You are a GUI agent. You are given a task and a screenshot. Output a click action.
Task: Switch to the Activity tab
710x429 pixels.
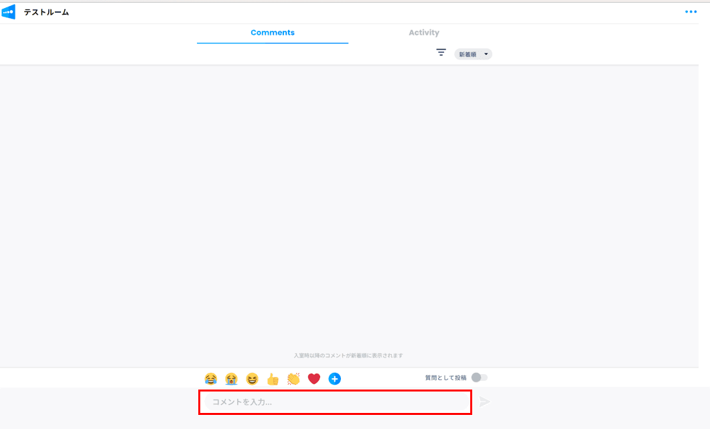424,33
